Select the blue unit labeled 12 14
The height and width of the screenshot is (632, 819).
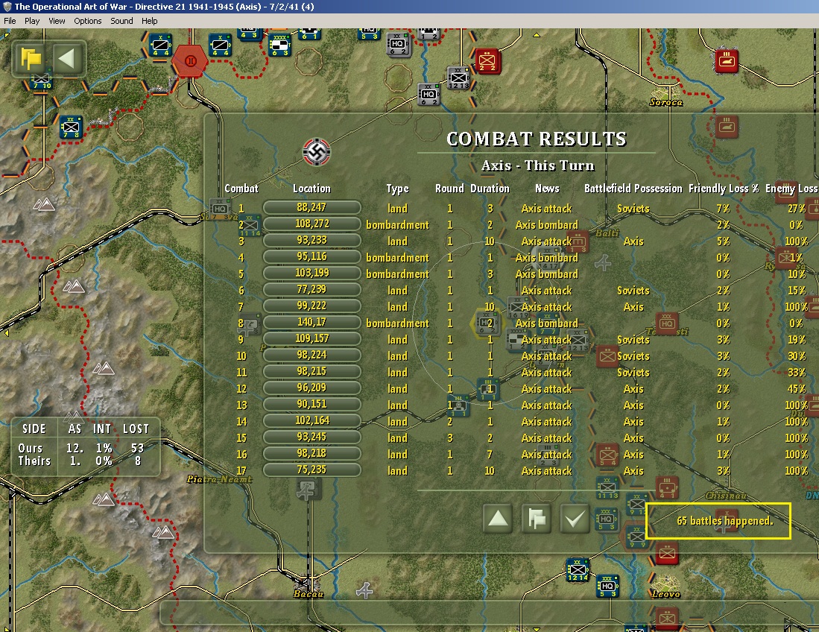578,570
